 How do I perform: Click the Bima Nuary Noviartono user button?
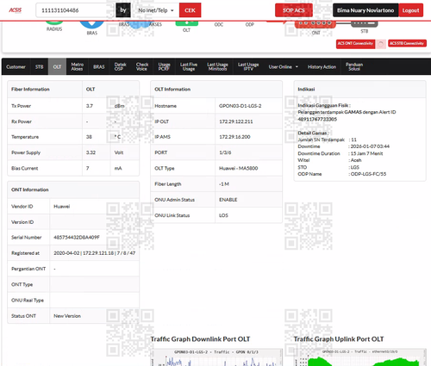[365, 10]
